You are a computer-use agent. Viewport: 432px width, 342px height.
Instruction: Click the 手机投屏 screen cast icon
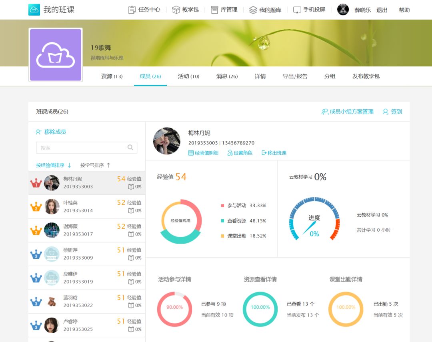[x=297, y=10]
